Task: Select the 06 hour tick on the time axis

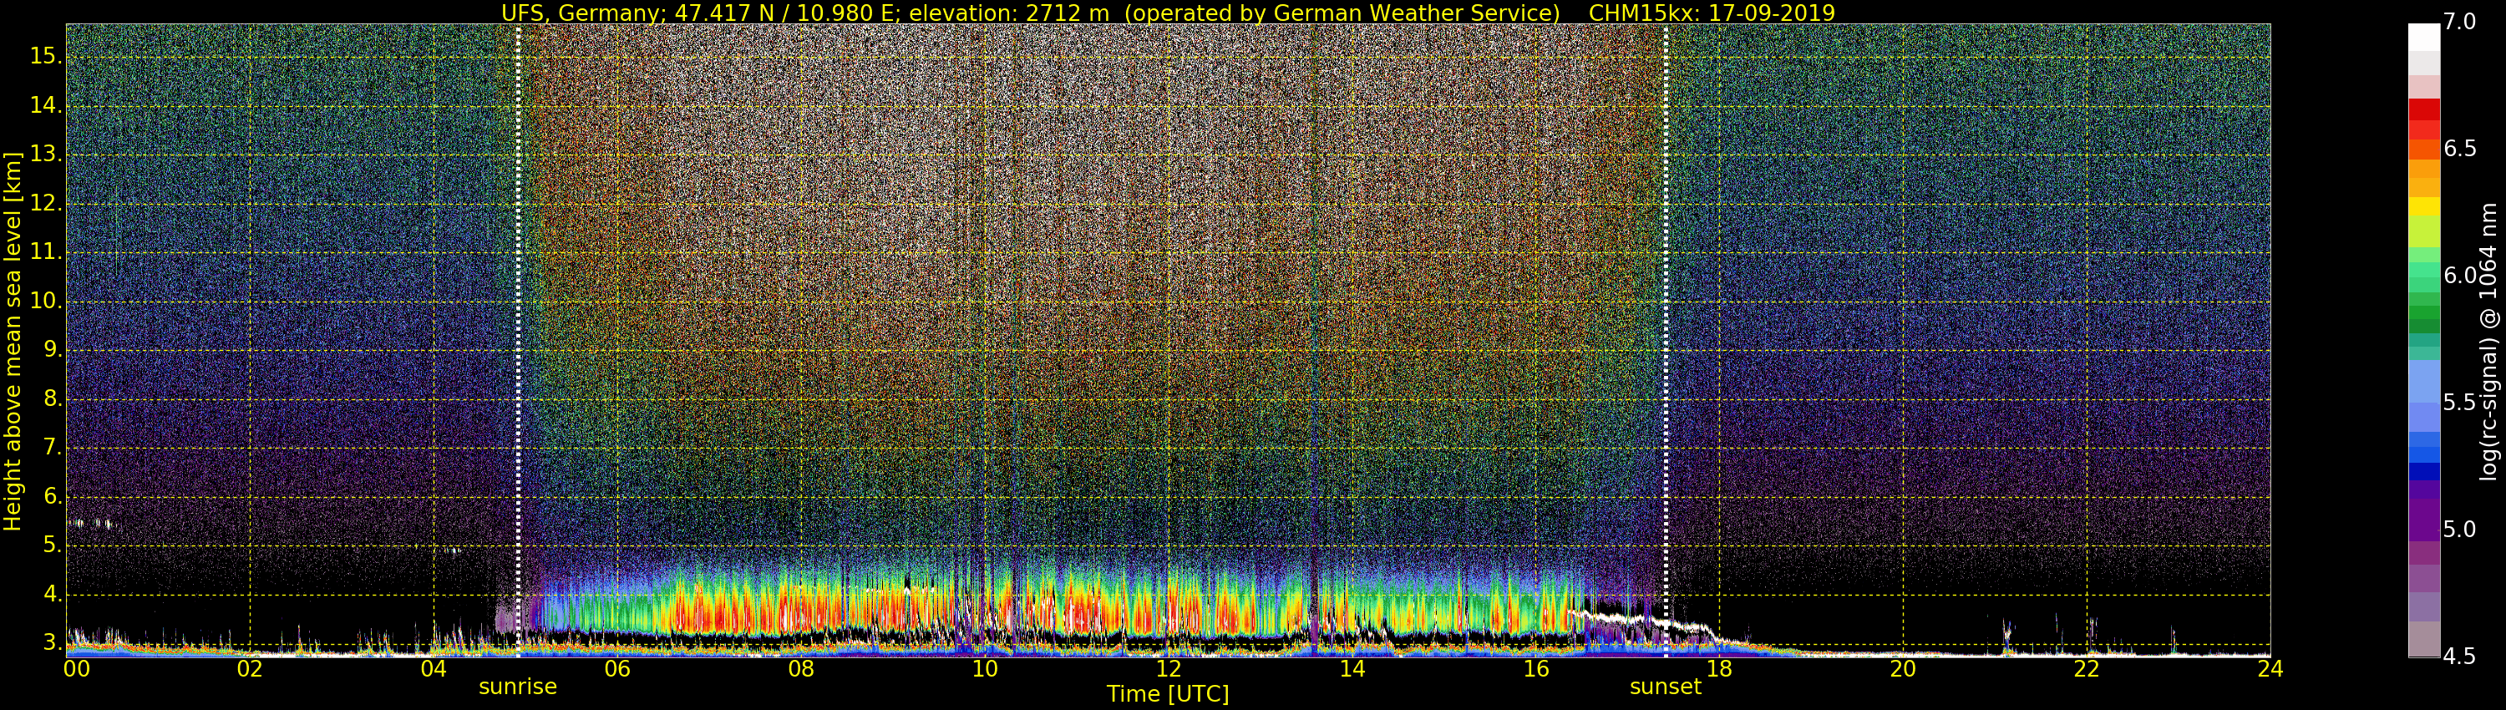Action: [616, 668]
